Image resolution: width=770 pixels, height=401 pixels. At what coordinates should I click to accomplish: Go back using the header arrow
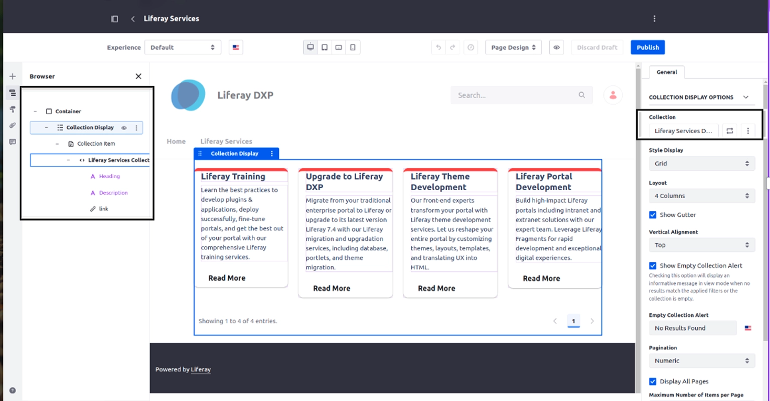pyautogui.click(x=133, y=19)
